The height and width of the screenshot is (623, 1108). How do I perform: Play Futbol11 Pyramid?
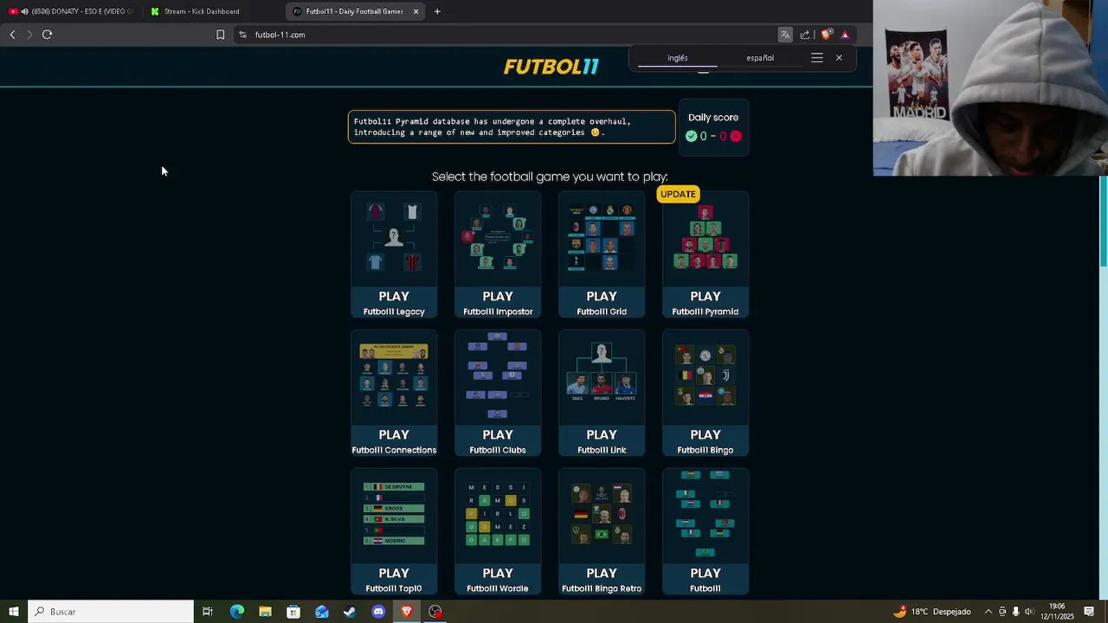705,303
